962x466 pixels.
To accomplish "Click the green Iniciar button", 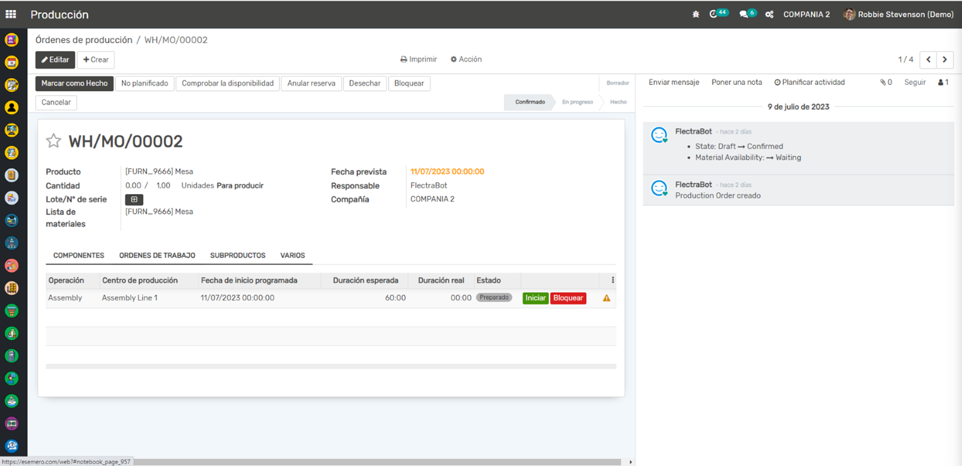I will pos(536,298).
